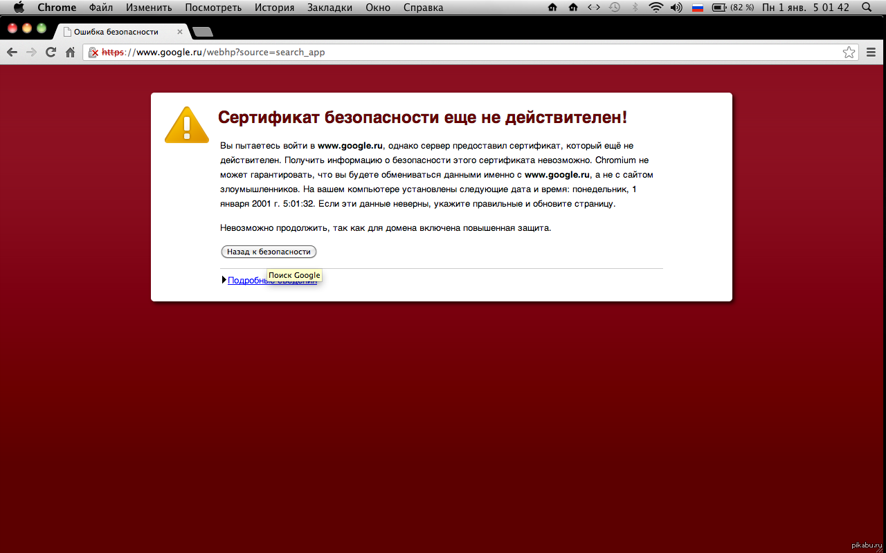The width and height of the screenshot is (886, 553).
Task: Close the Ошибка безопасности tab
Action: coord(180,32)
